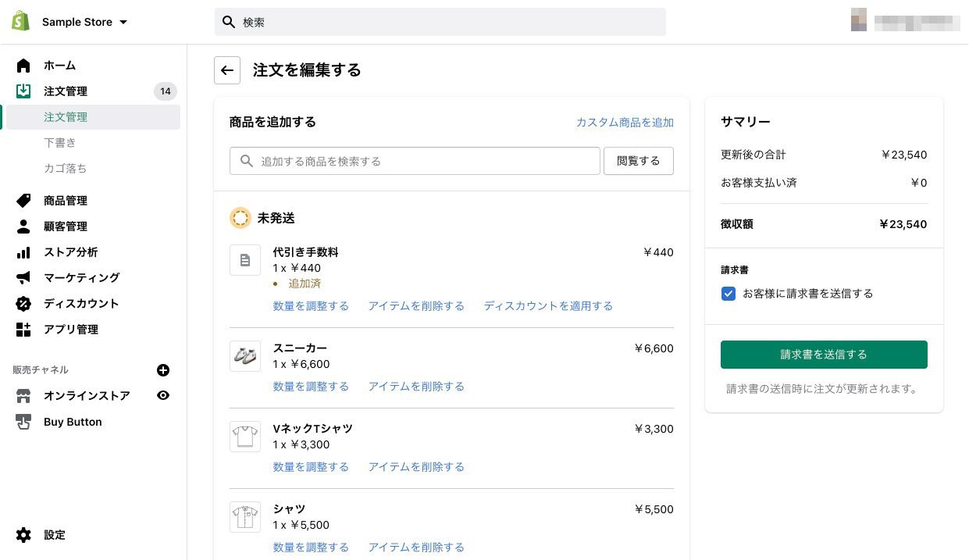Image resolution: width=969 pixels, height=560 pixels.
Task: Go back using the arrow button
Action: (x=227, y=70)
